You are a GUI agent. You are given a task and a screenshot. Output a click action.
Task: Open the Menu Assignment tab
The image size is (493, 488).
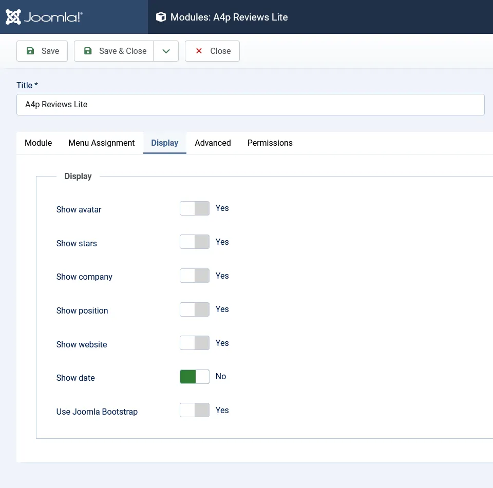click(102, 143)
